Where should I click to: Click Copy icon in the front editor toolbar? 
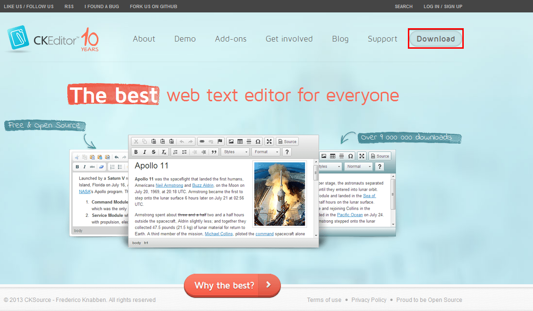[x=144, y=141]
